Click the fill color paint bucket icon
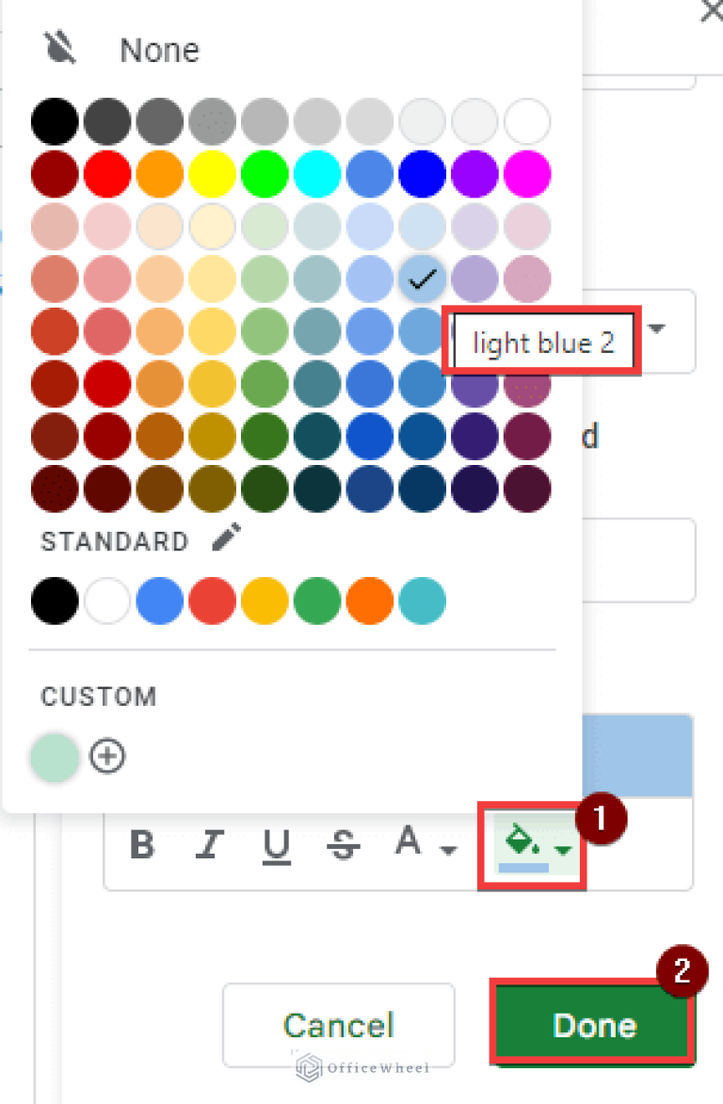The image size is (723, 1104). pyautogui.click(x=522, y=843)
